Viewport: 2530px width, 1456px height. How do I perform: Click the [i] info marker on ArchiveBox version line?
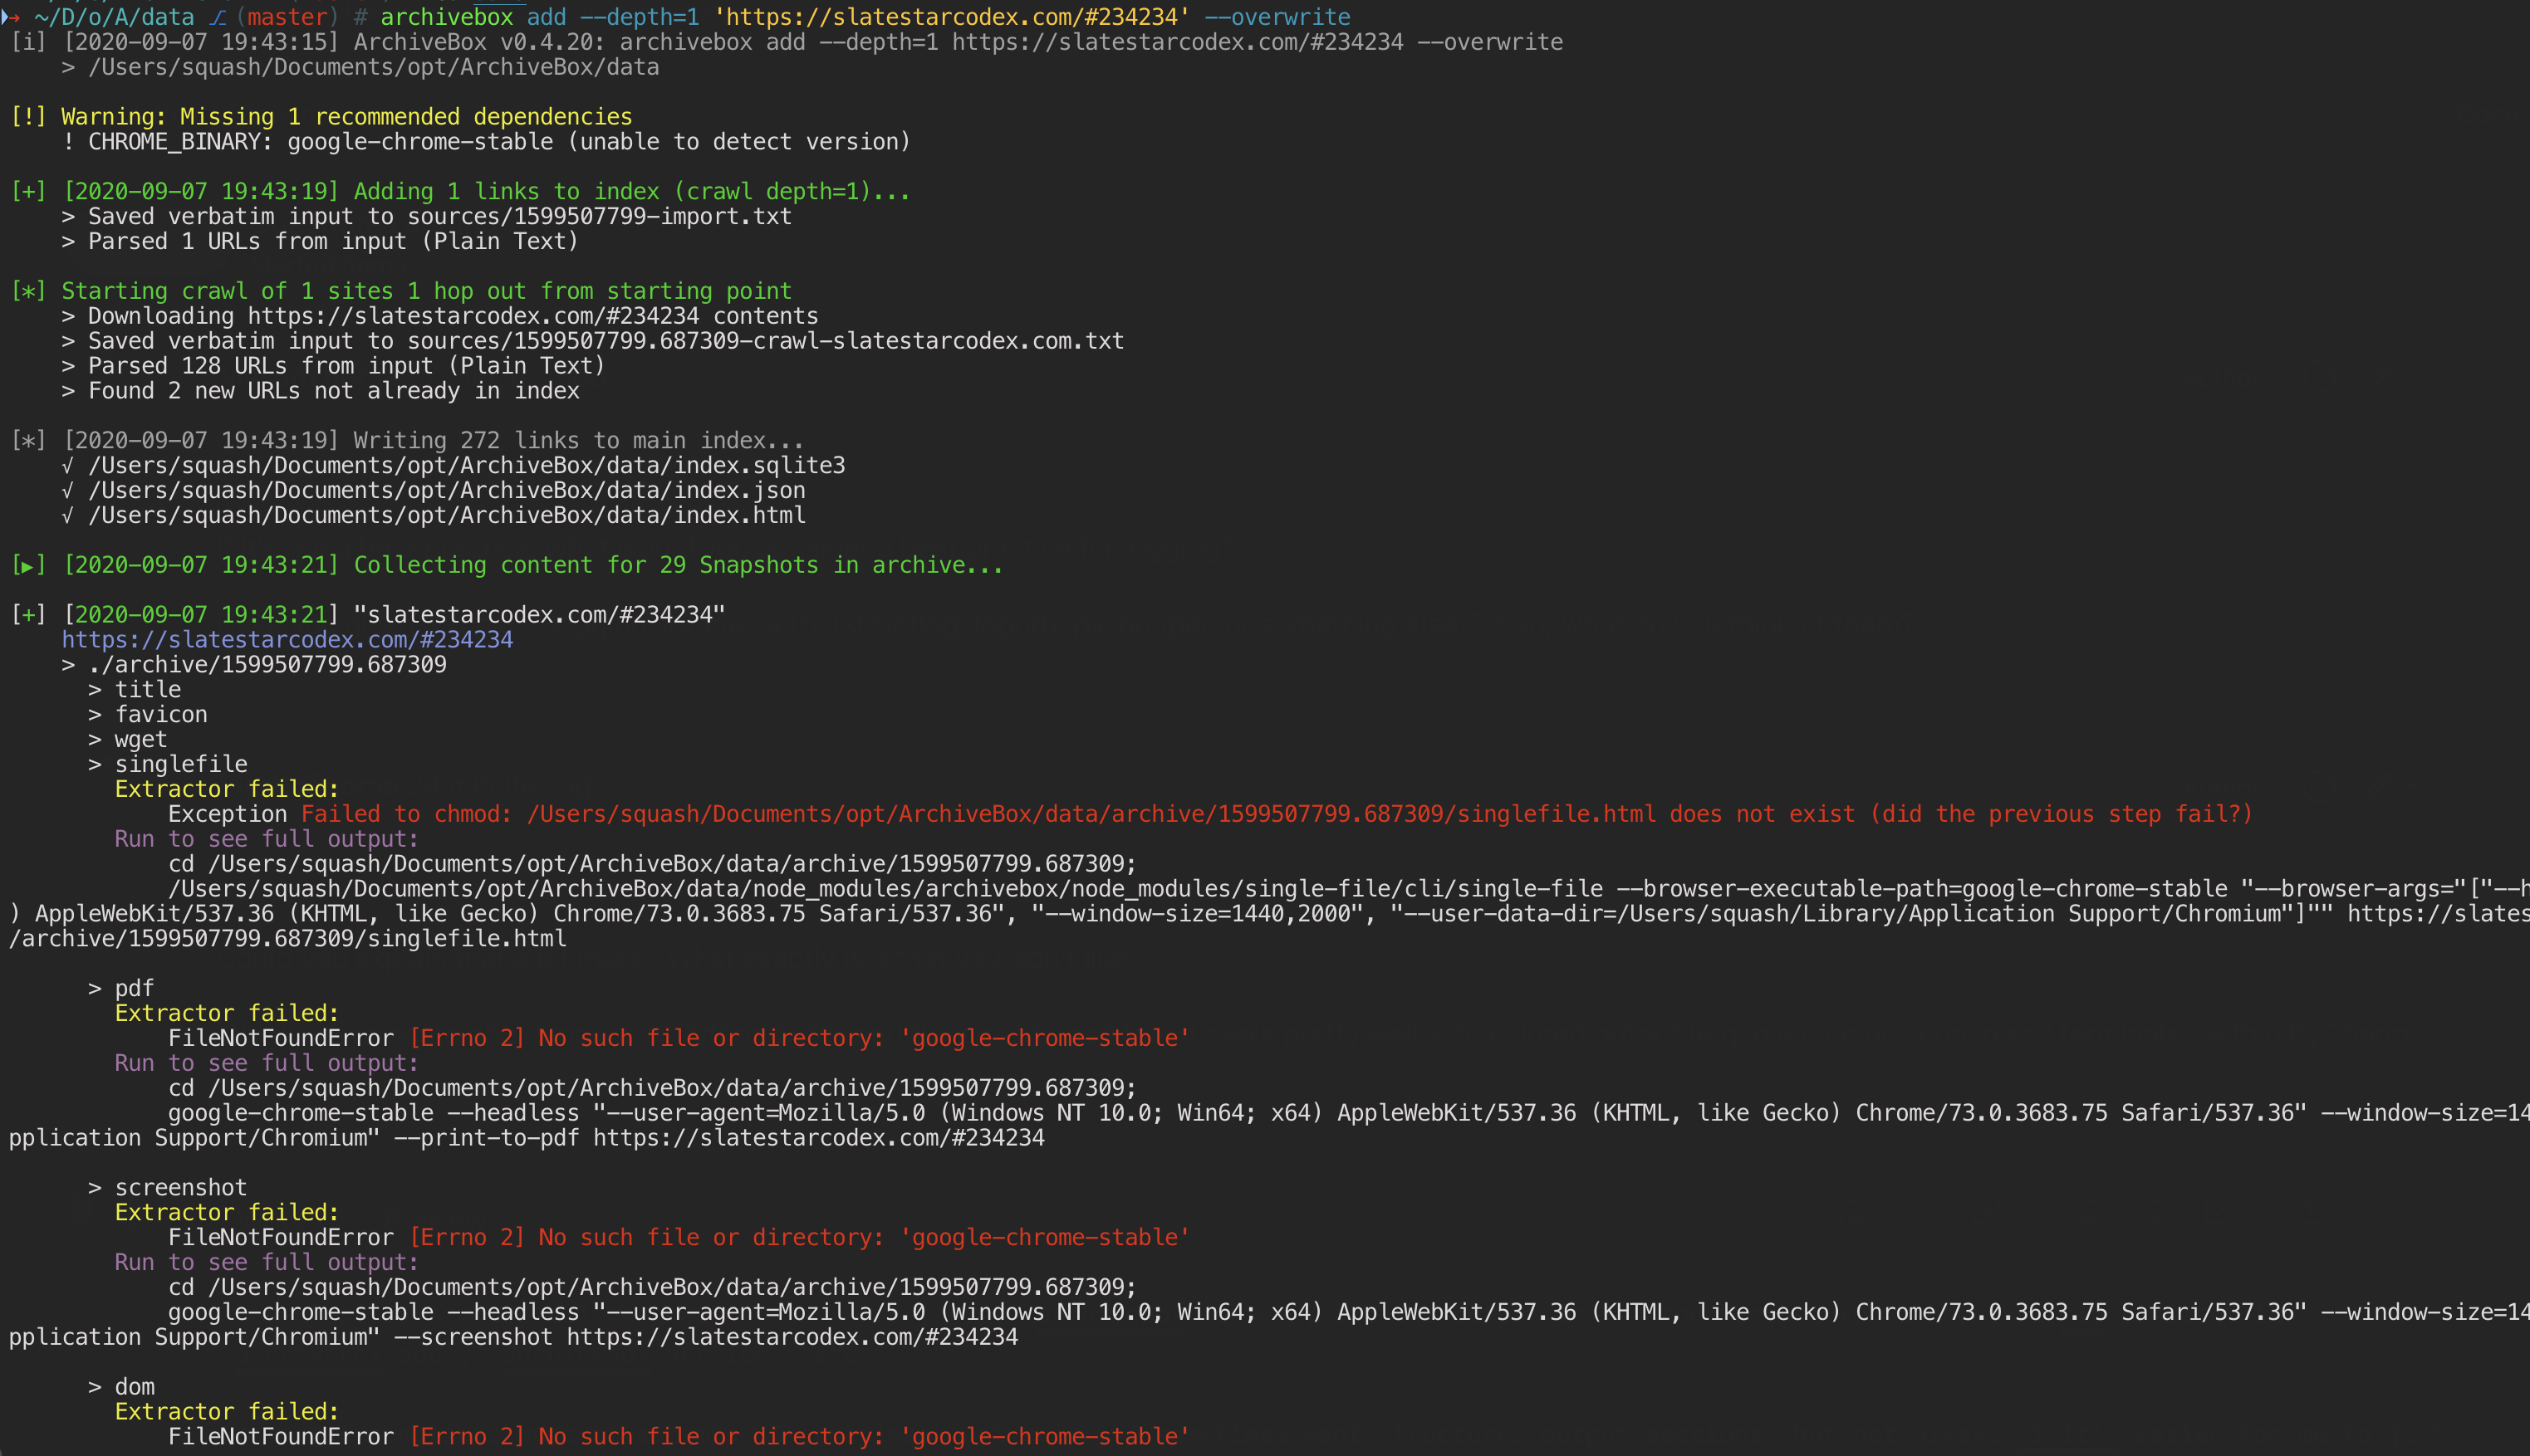(28, 42)
